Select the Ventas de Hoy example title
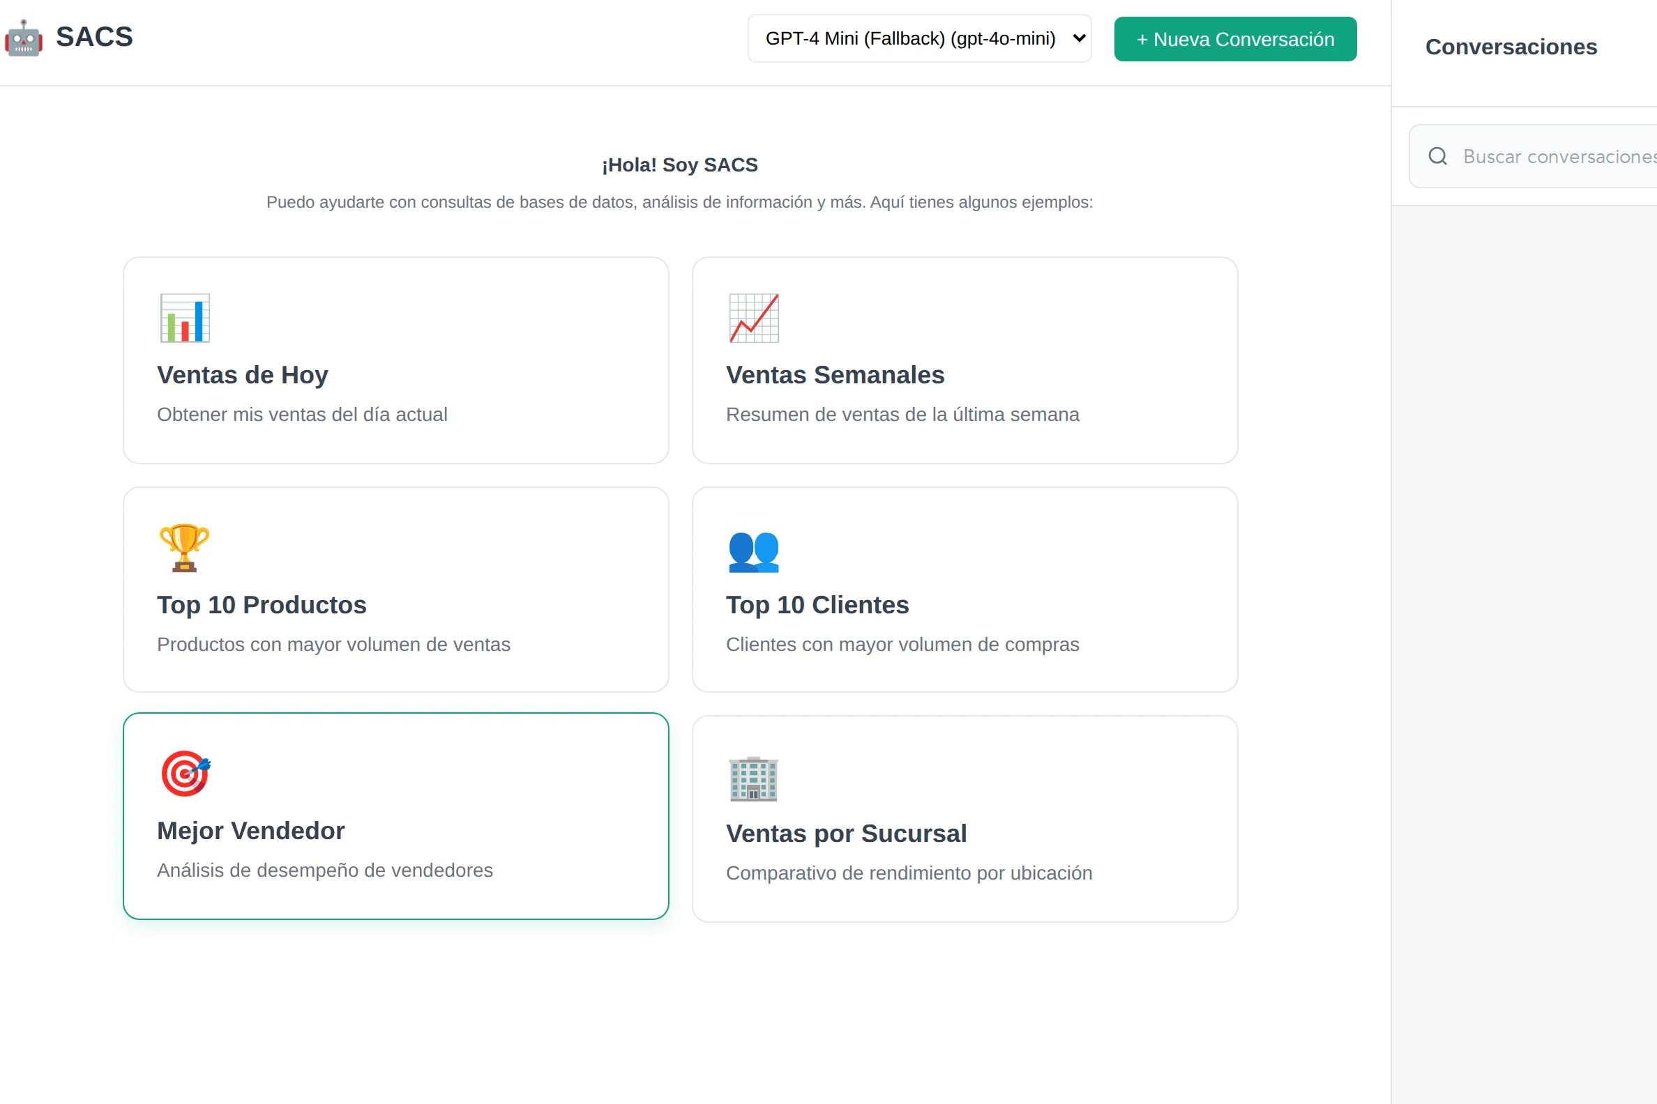 click(243, 375)
